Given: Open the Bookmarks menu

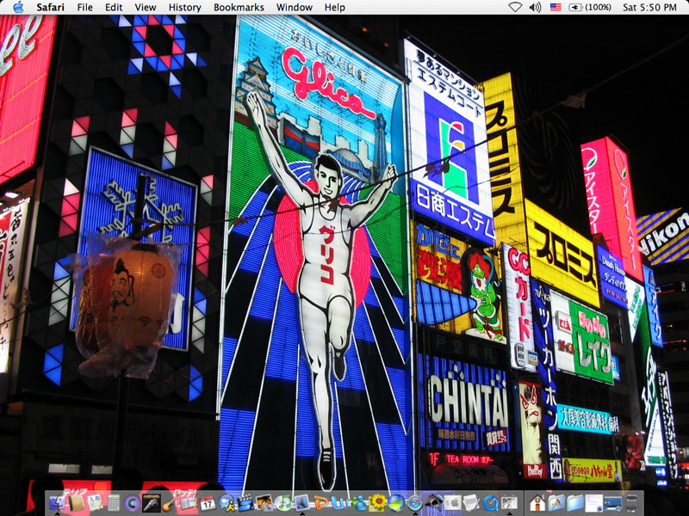Looking at the screenshot, I should [239, 7].
